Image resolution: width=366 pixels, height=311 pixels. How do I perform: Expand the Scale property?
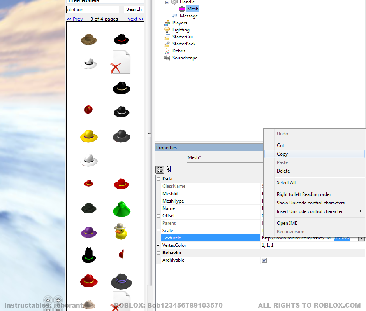(158, 230)
